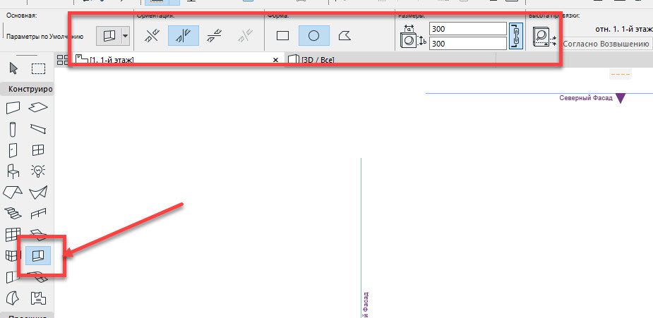This screenshot has height=318, width=653.
Task: Open the tab overview grid icon
Action: pyautogui.click(x=62, y=60)
